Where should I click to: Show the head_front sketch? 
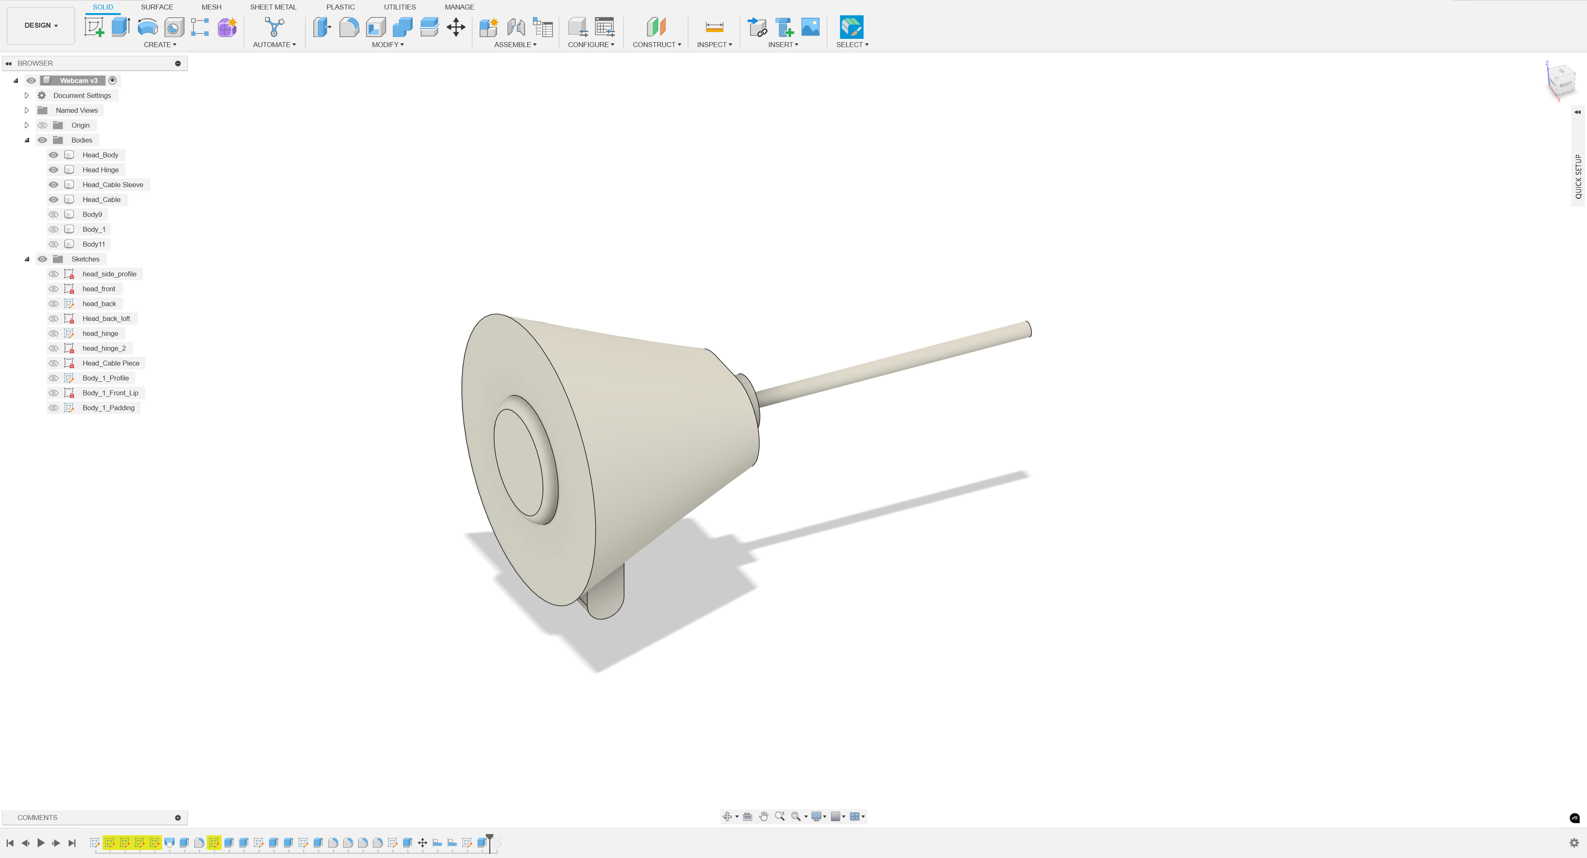pyautogui.click(x=54, y=289)
